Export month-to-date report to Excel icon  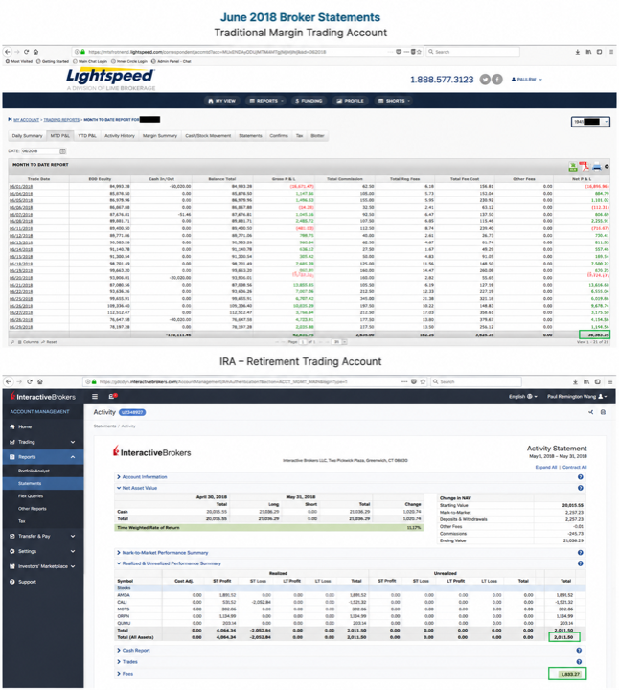tap(573, 167)
